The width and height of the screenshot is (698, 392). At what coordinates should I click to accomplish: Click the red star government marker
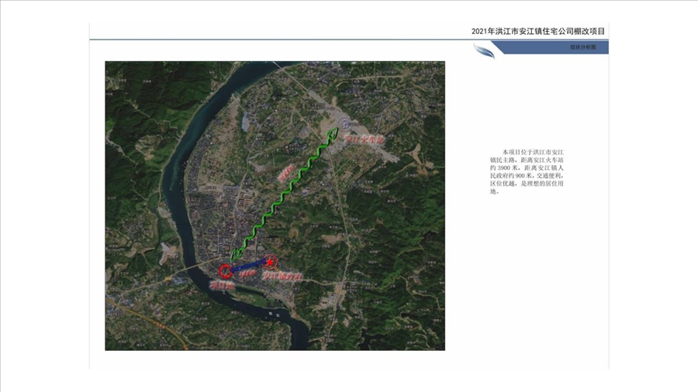[270, 262]
